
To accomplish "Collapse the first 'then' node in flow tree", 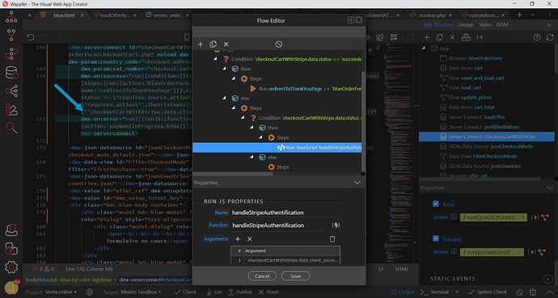I will (225, 69).
